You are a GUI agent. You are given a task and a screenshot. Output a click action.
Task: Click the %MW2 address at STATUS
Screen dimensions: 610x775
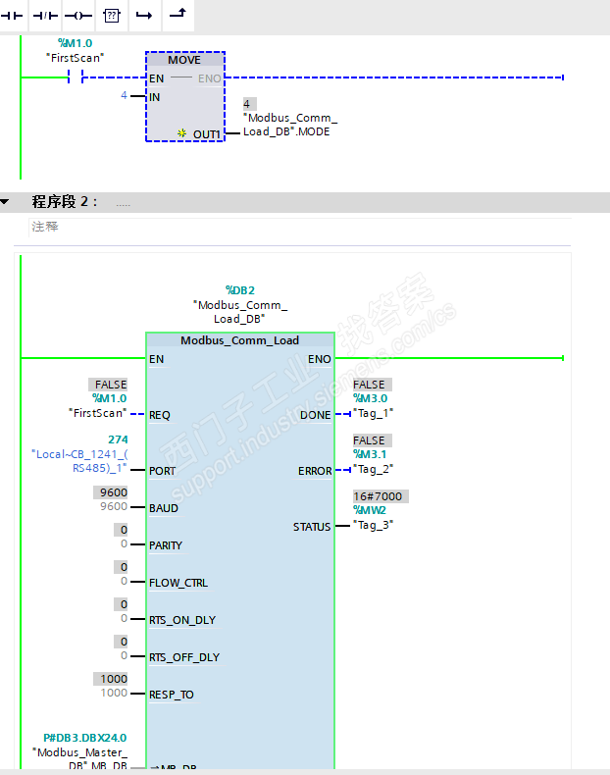tap(370, 509)
